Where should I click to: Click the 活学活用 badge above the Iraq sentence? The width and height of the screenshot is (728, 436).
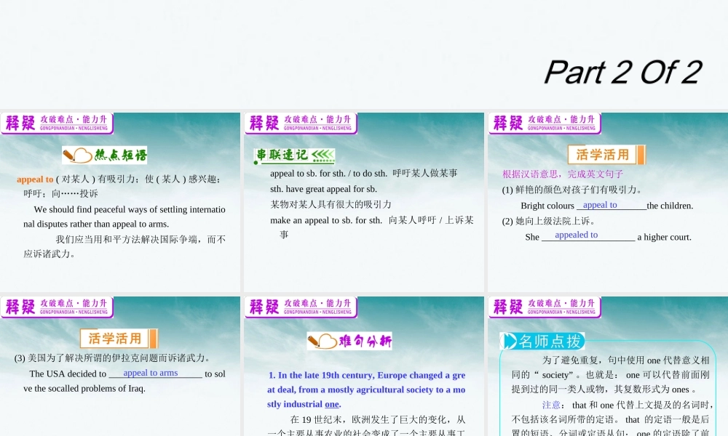[x=119, y=339]
